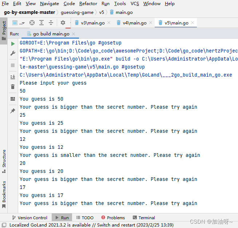Screen dimensions: 238x228
Task: Stop the running process
Action: 13,65
